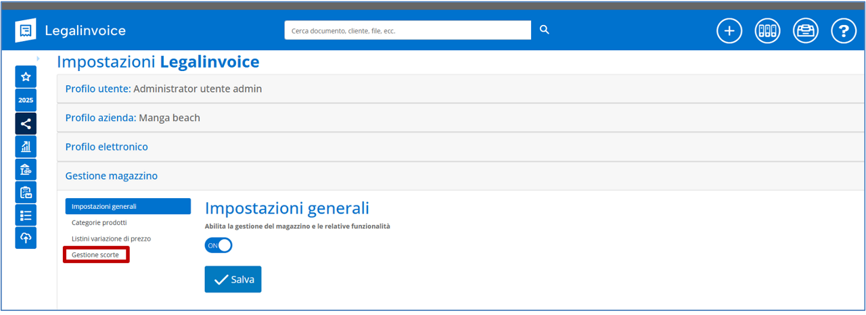The width and height of the screenshot is (866, 315).
Task: Click the bank building sidebar icon
Action: coord(26,170)
